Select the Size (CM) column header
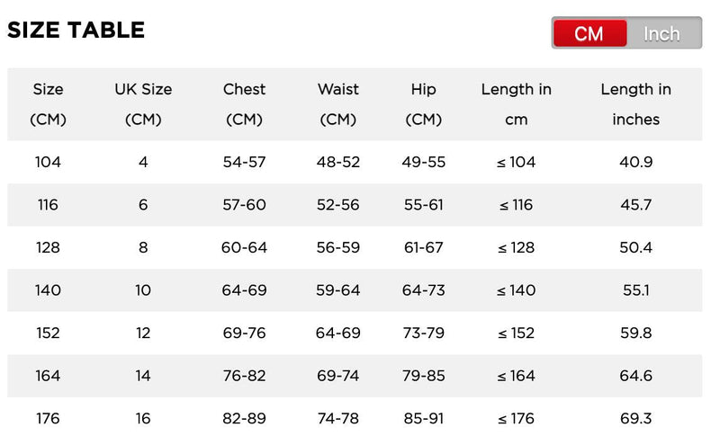This screenshot has height=445, width=720. tap(49, 104)
